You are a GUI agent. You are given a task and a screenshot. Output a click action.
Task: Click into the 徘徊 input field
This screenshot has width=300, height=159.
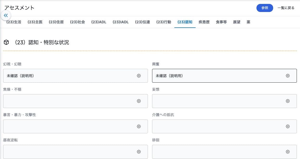coord(224,152)
